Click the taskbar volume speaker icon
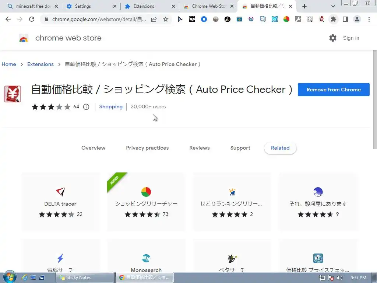Image resolution: width=377 pixels, height=283 pixels. pos(340,278)
